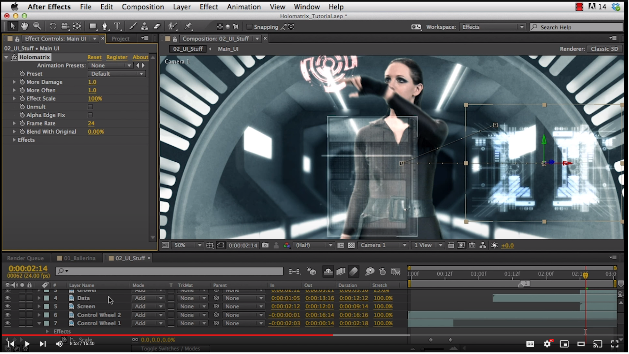Select the Puppet Pin tool
The image size is (629, 354).
pos(188,26)
